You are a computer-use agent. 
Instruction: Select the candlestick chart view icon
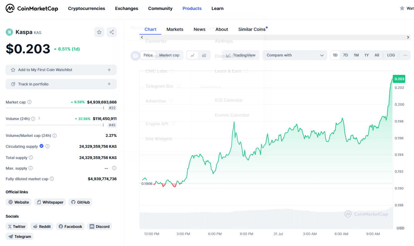[204, 55]
